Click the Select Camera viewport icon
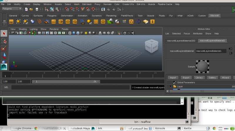 point(13,33)
